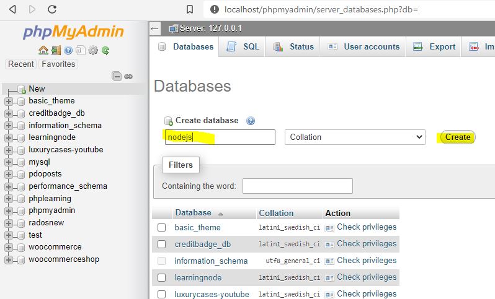Click the New database icon in tree
This screenshot has height=299, width=495.
(x=22, y=90)
